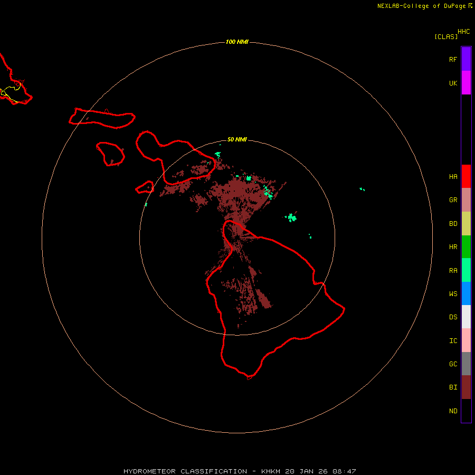
Task: Click the GR legend label
Action: pos(453,200)
